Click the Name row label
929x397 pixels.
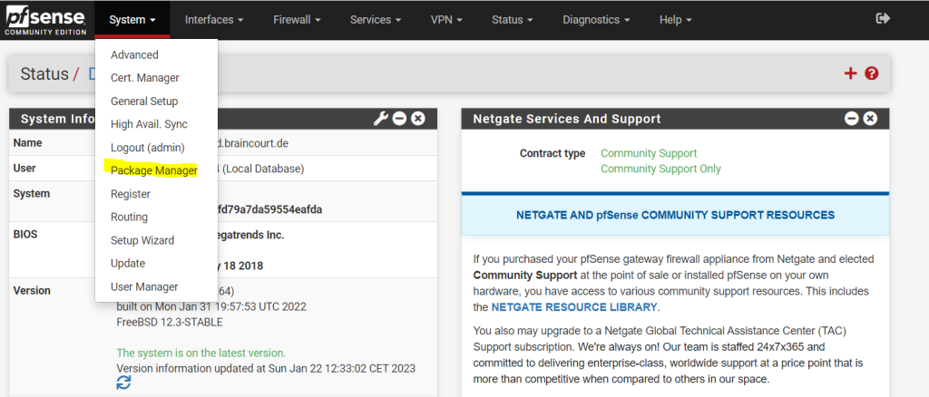[27, 143]
